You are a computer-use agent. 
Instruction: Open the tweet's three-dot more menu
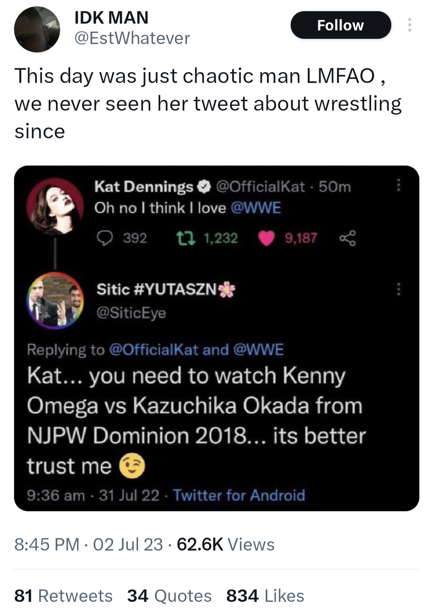[x=409, y=25]
